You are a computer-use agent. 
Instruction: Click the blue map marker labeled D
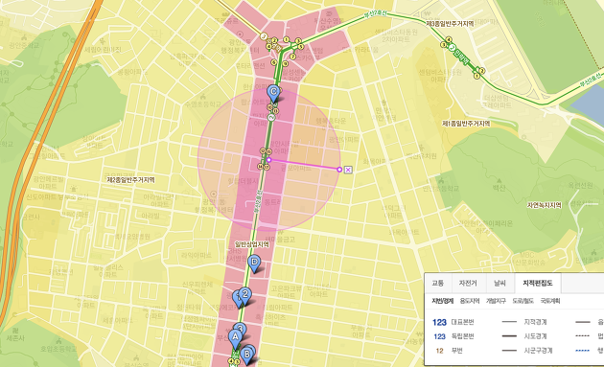[x=254, y=264]
